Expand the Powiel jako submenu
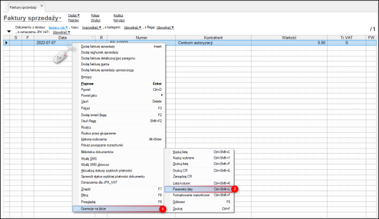The width and height of the screenshot is (379, 219). [119, 96]
